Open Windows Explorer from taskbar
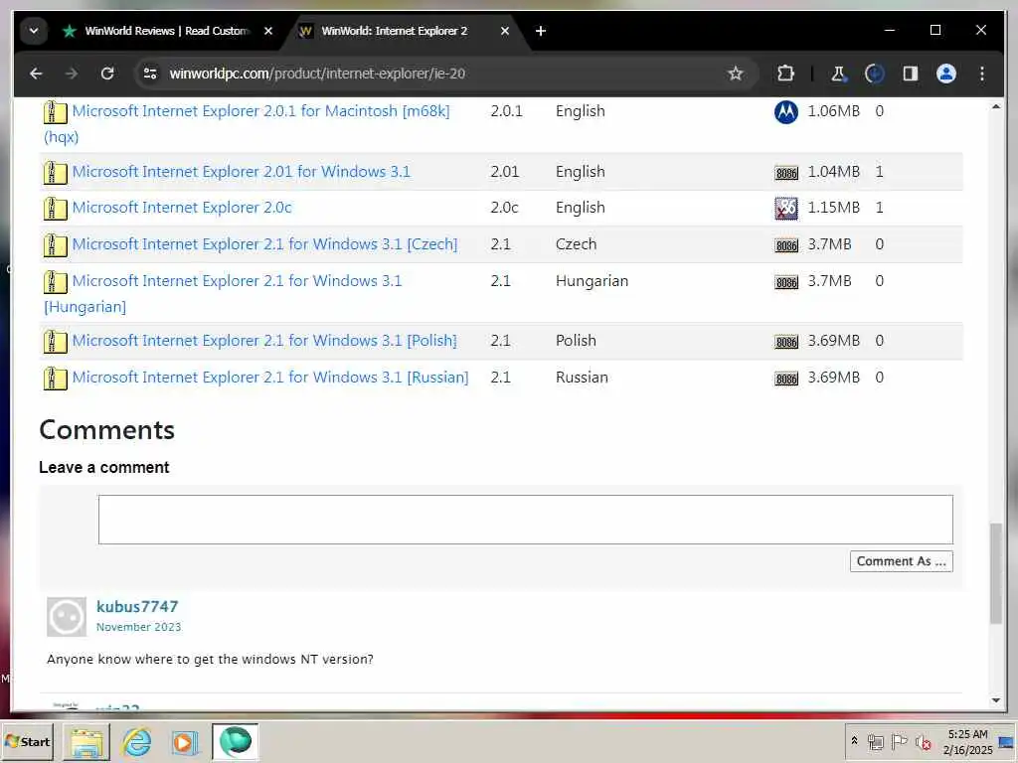1018x763 pixels. point(86,742)
